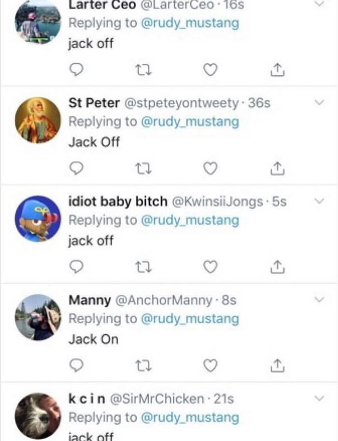
Task: Retweet Manny's "Jack On" tweet
Action: coord(143,366)
